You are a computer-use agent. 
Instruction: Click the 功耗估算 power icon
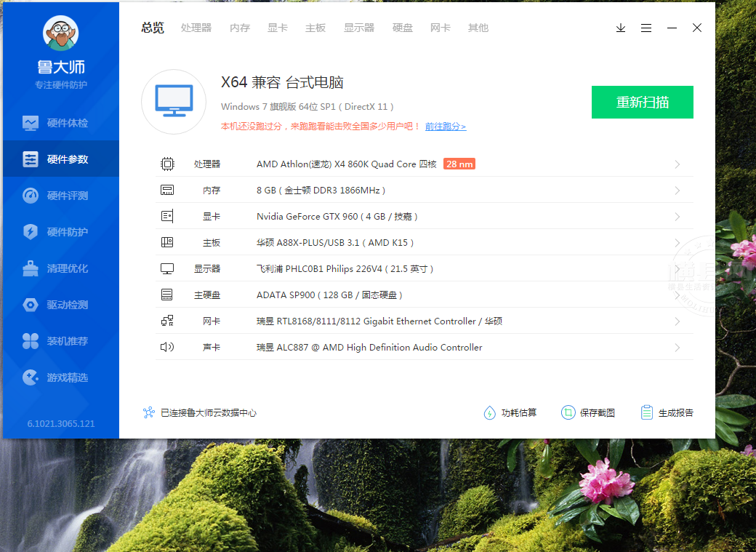(489, 412)
